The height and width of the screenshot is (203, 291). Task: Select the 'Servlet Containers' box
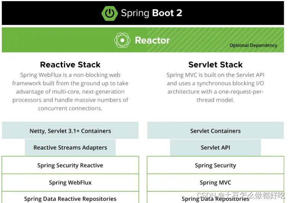[x=215, y=130]
